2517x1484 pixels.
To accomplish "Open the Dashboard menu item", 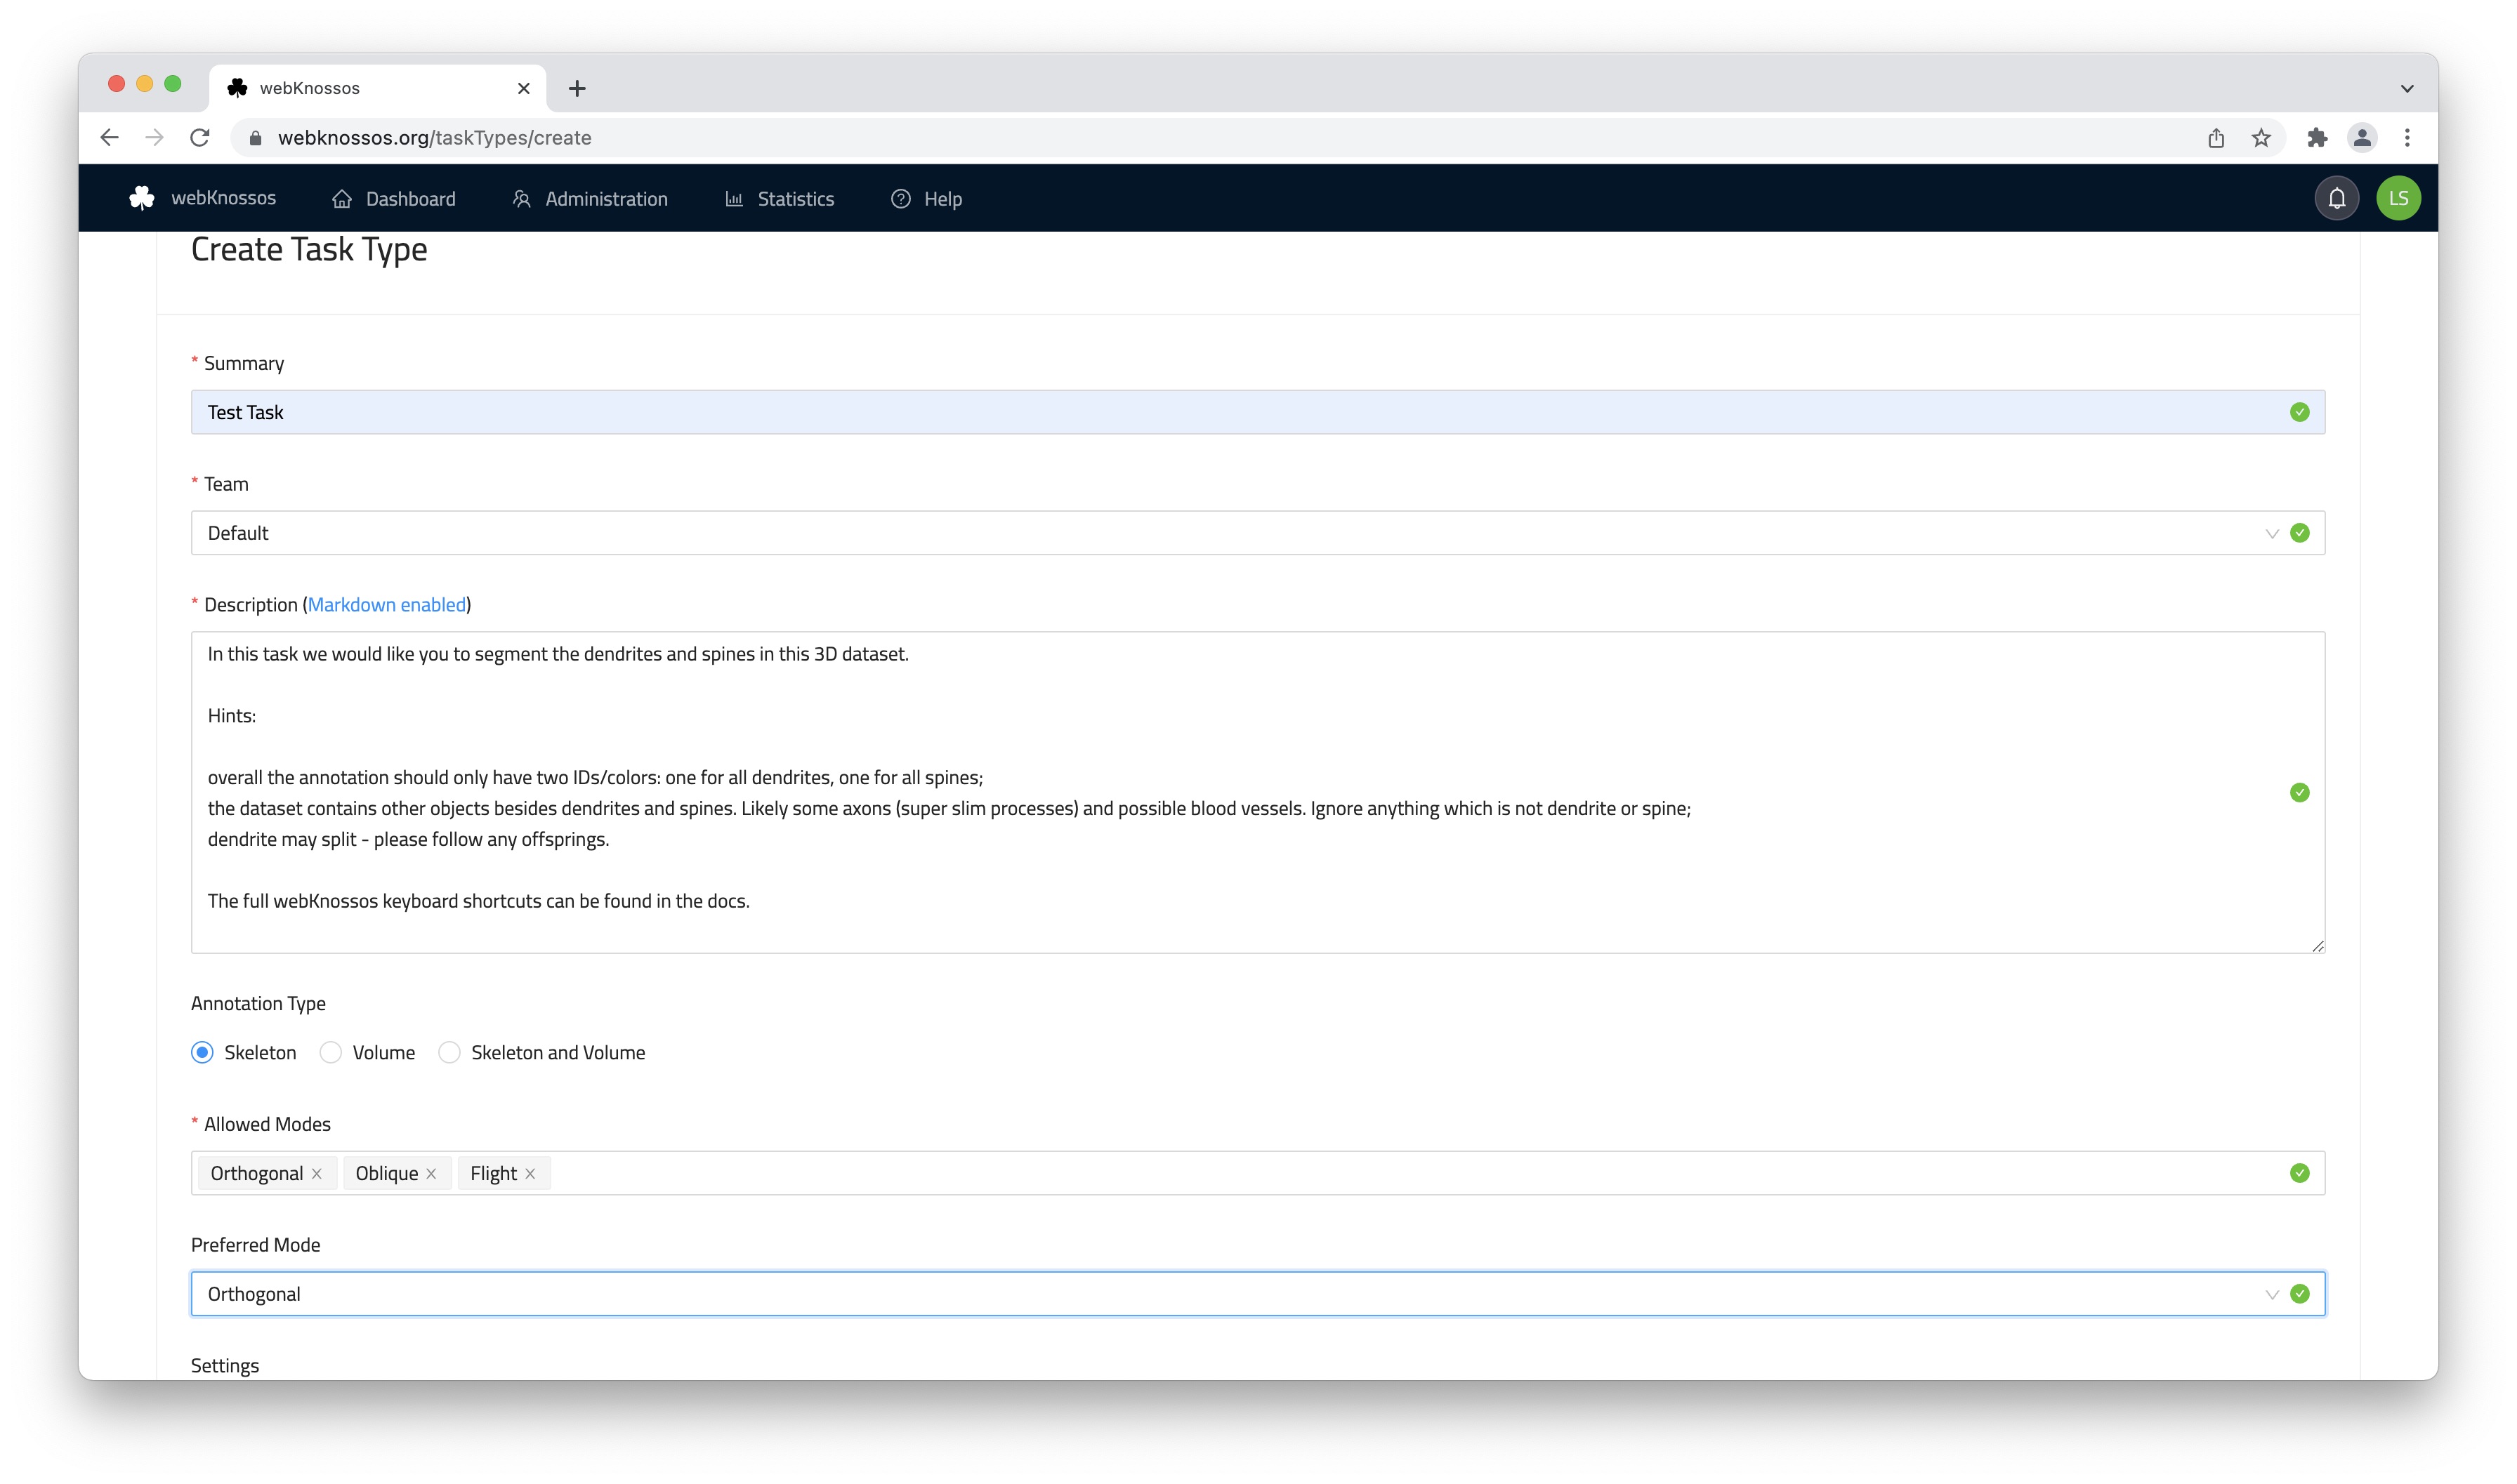I will 393,199.
